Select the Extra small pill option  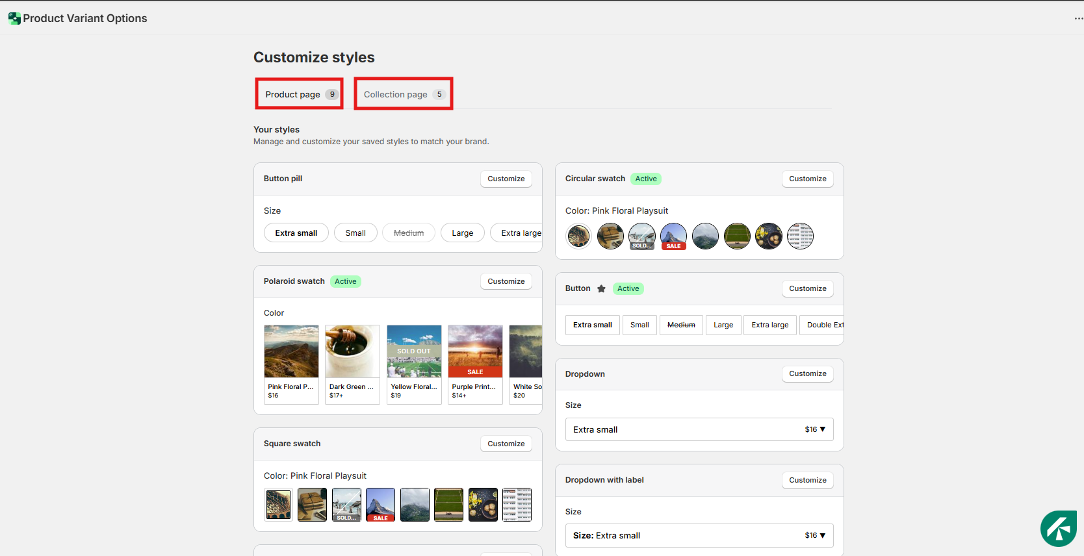point(296,233)
